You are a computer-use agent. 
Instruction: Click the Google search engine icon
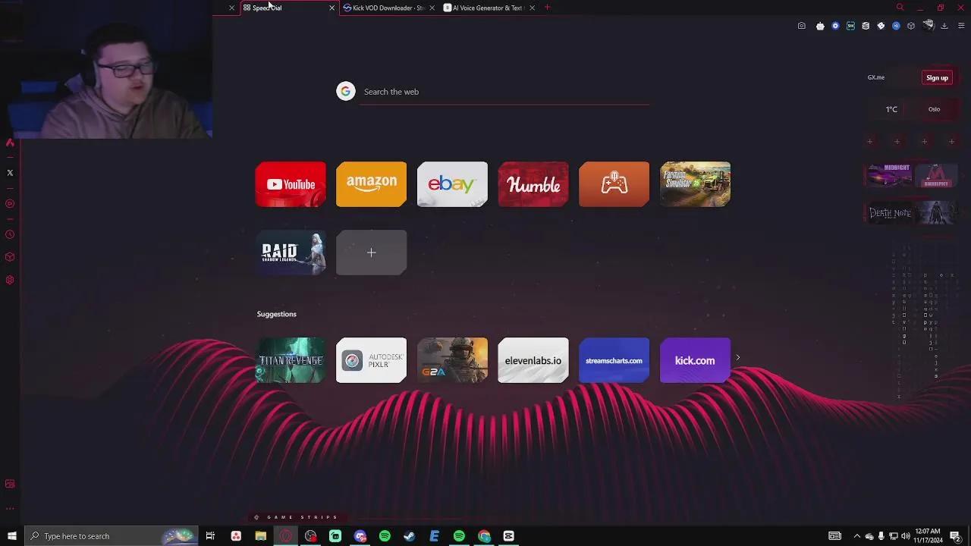[x=346, y=91]
